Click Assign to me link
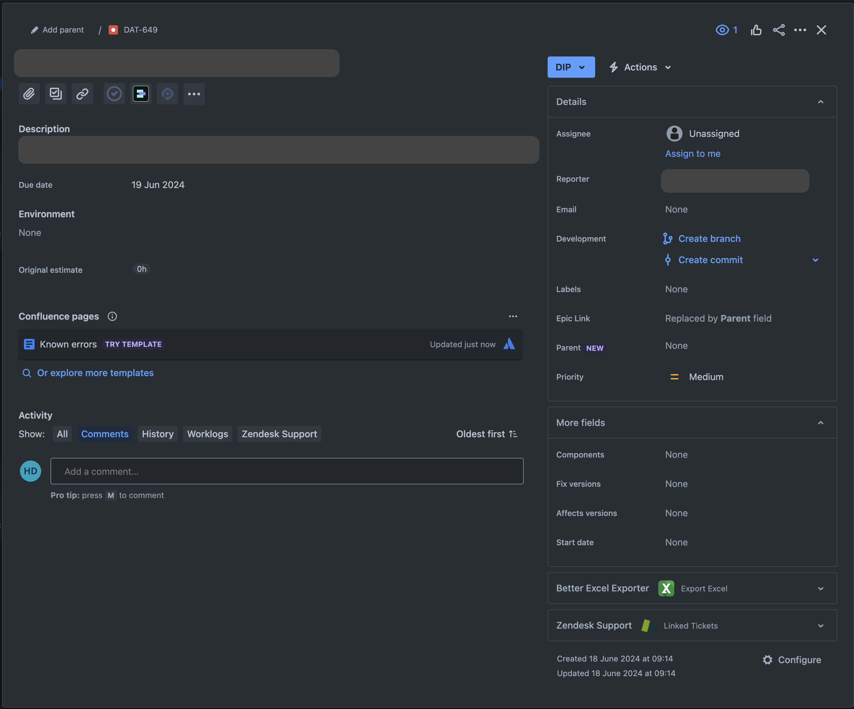This screenshot has width=854, height=709. click(693, 154)
